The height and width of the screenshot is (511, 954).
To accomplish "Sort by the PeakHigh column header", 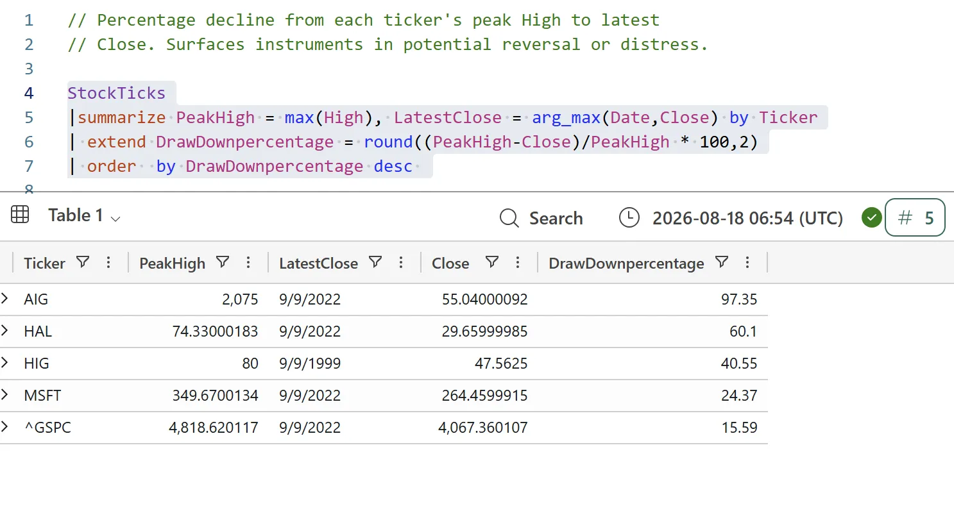I will pos(172,264).
